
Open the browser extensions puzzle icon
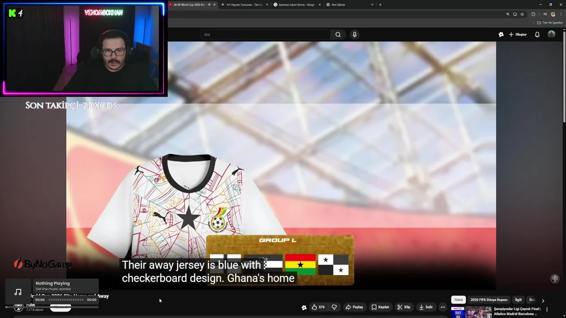click(x=533, y=14)
